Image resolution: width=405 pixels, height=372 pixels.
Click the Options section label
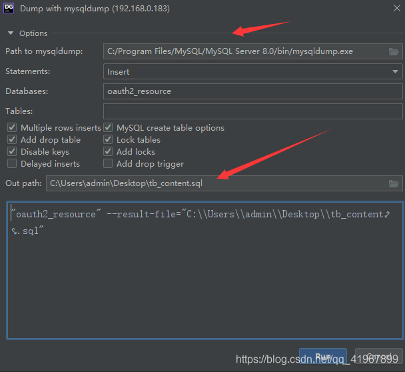(33, 33)
